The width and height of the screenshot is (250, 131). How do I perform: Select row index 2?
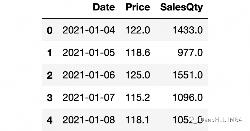49,75
